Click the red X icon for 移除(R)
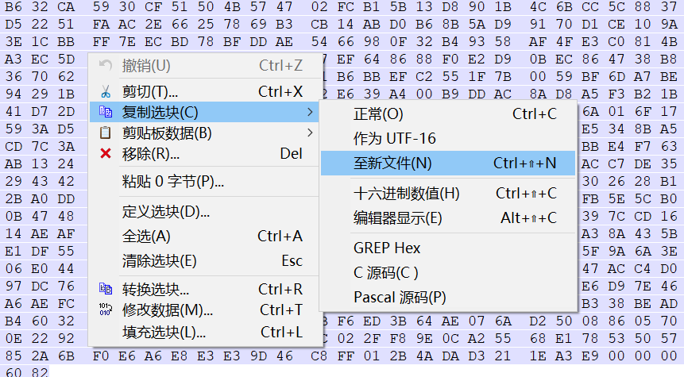The height and width of the screenshot is (377, 684). pyautogui.click(x=105, y=153)
